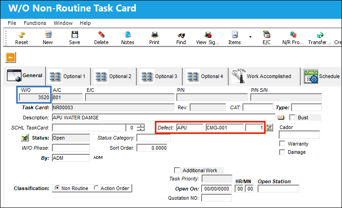
Task: Open the File menu
Action: point(12,23)
